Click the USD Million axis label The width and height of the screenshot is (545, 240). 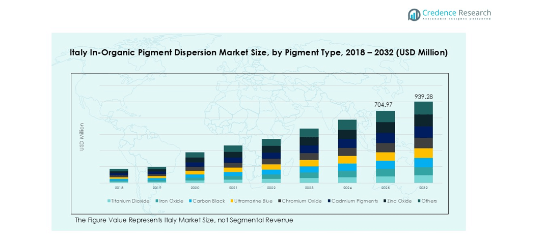pyautogui.click(x=81, y=136)
